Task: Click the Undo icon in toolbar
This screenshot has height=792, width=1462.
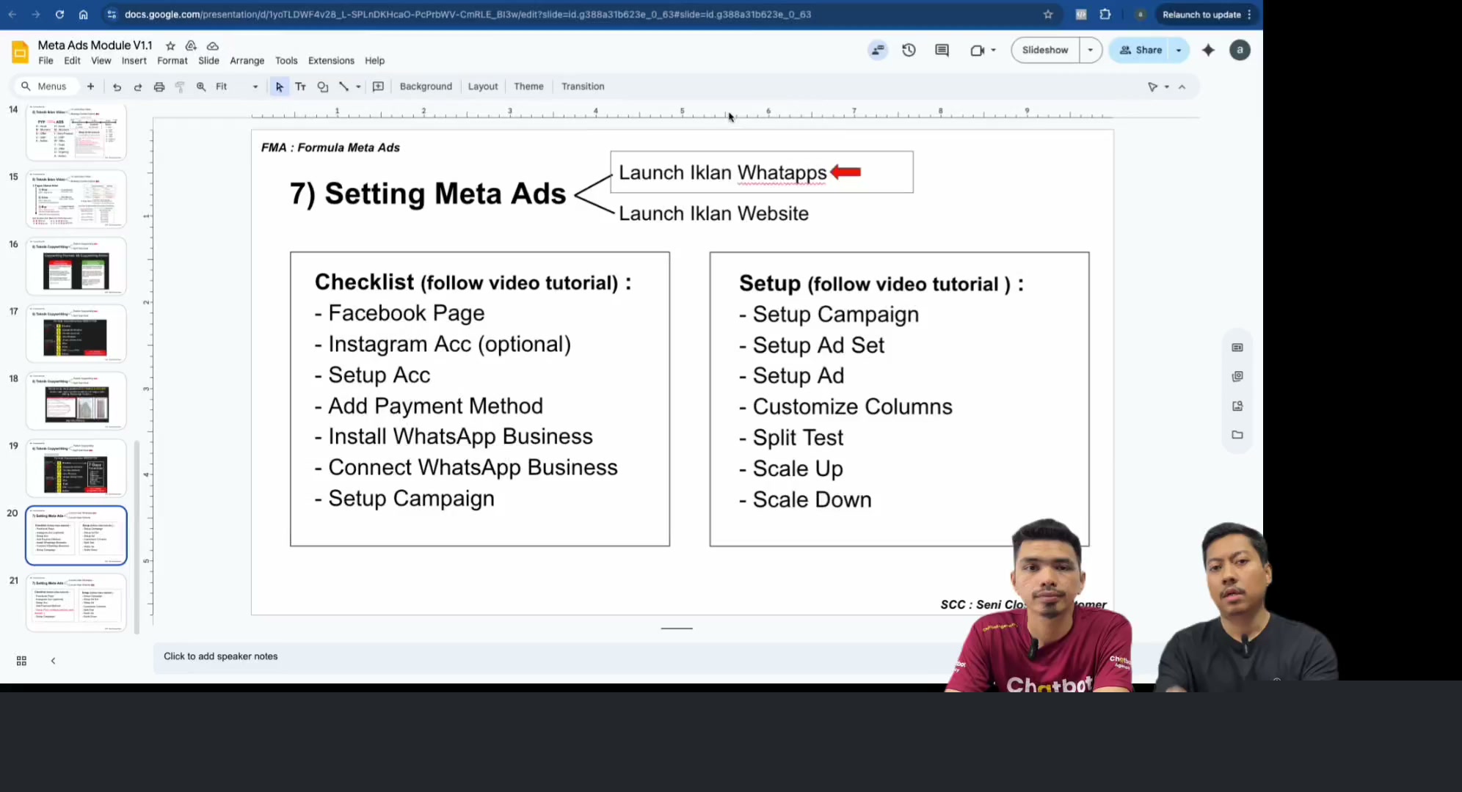Action: 117,87
